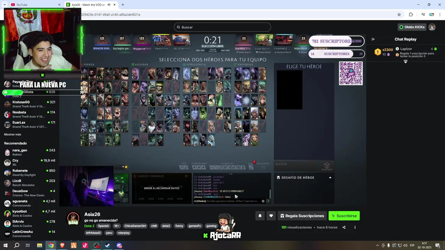Click the Aleatorio random hero button
Image resolution: width=445 pixels, height=250 pixels.
click(327, 166)
